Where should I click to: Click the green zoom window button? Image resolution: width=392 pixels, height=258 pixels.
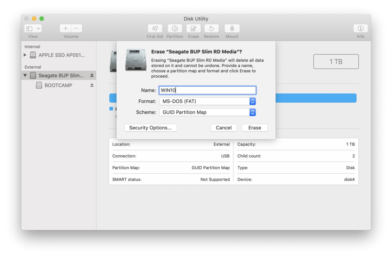(41, 19)
